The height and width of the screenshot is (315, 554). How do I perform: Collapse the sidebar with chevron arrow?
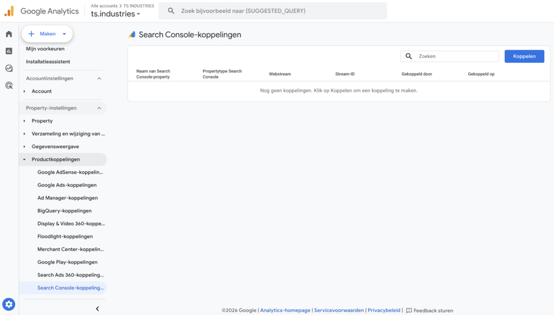tap(97, 309)
